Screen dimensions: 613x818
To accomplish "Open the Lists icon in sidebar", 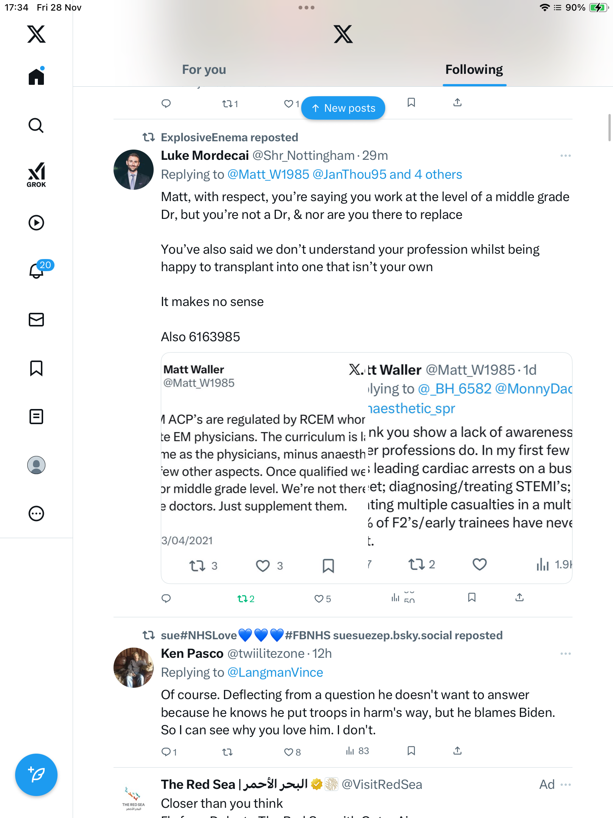I will (x=36, y=417).
